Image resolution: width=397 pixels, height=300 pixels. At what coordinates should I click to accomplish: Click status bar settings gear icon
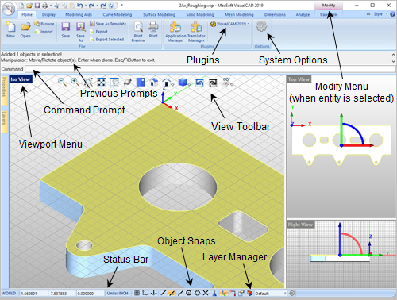(x=292, y=293)
